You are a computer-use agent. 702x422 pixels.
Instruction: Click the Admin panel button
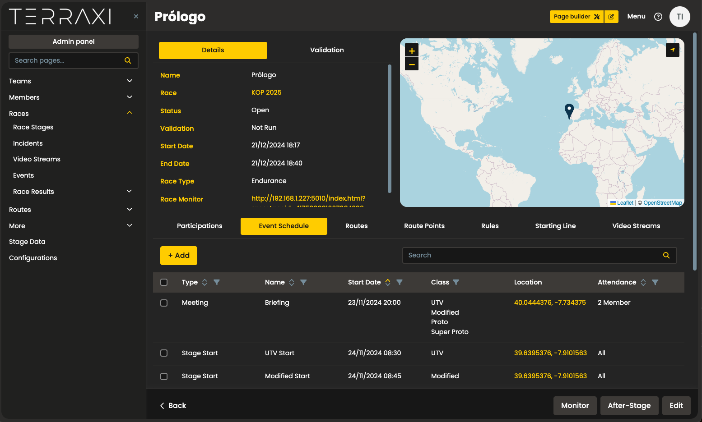(74, 41)
